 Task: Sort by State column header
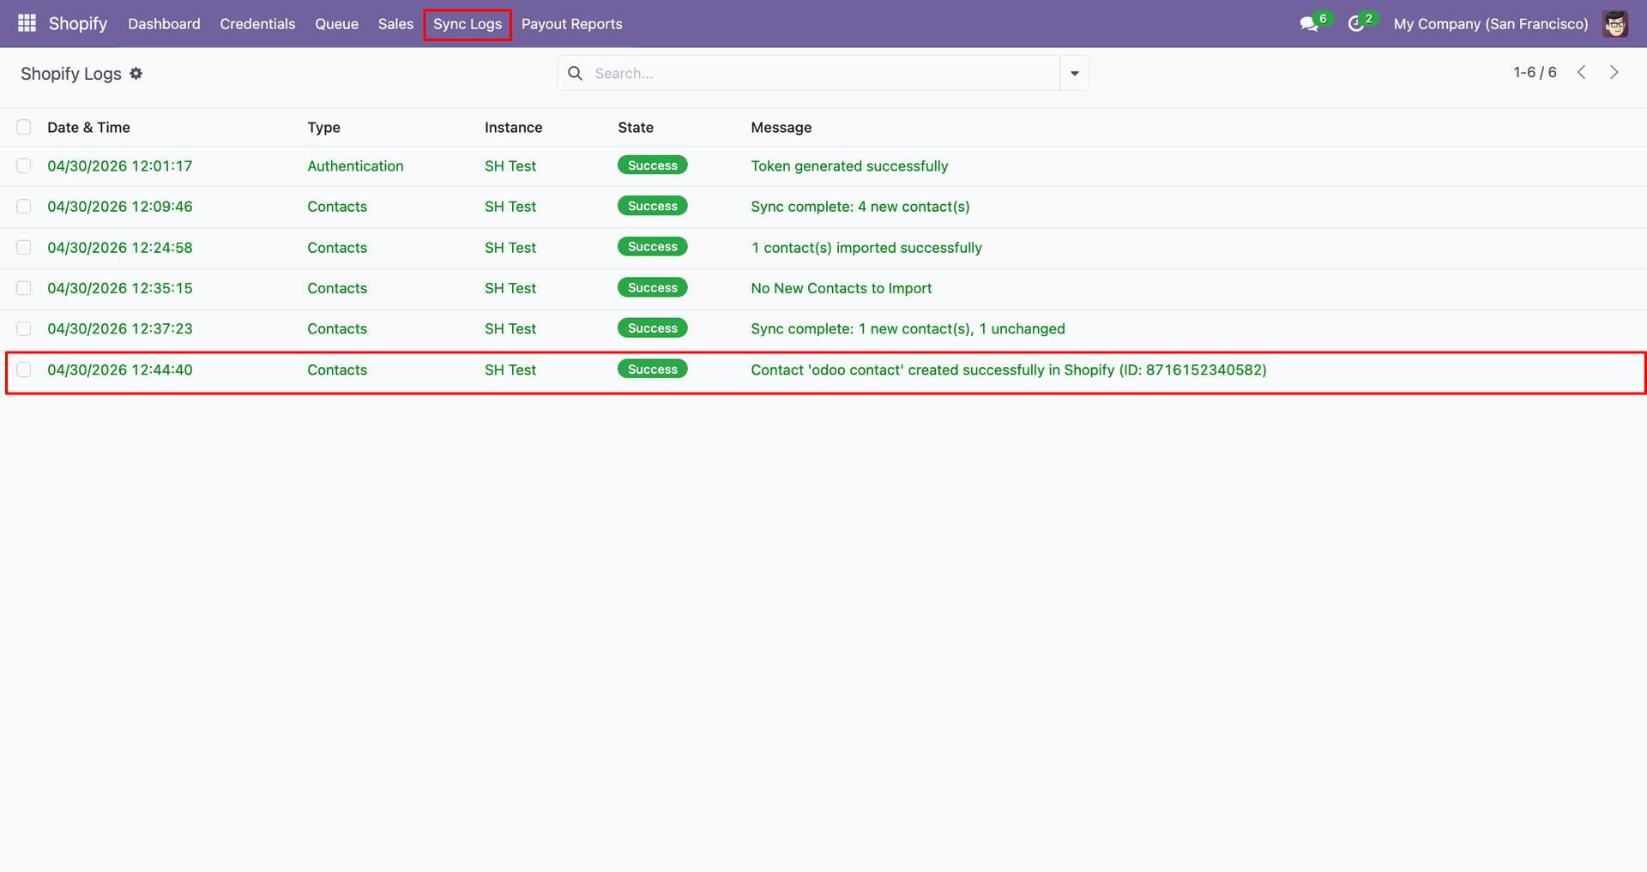tap(636, 127)
